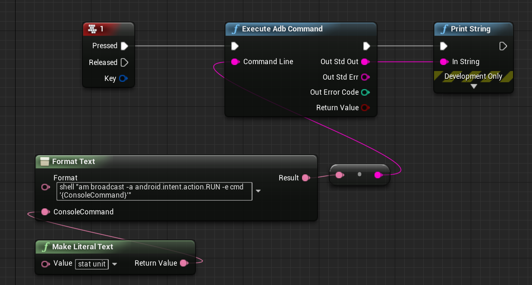
Task: Select the Make Literal Text node title
Action: (82, 247)
